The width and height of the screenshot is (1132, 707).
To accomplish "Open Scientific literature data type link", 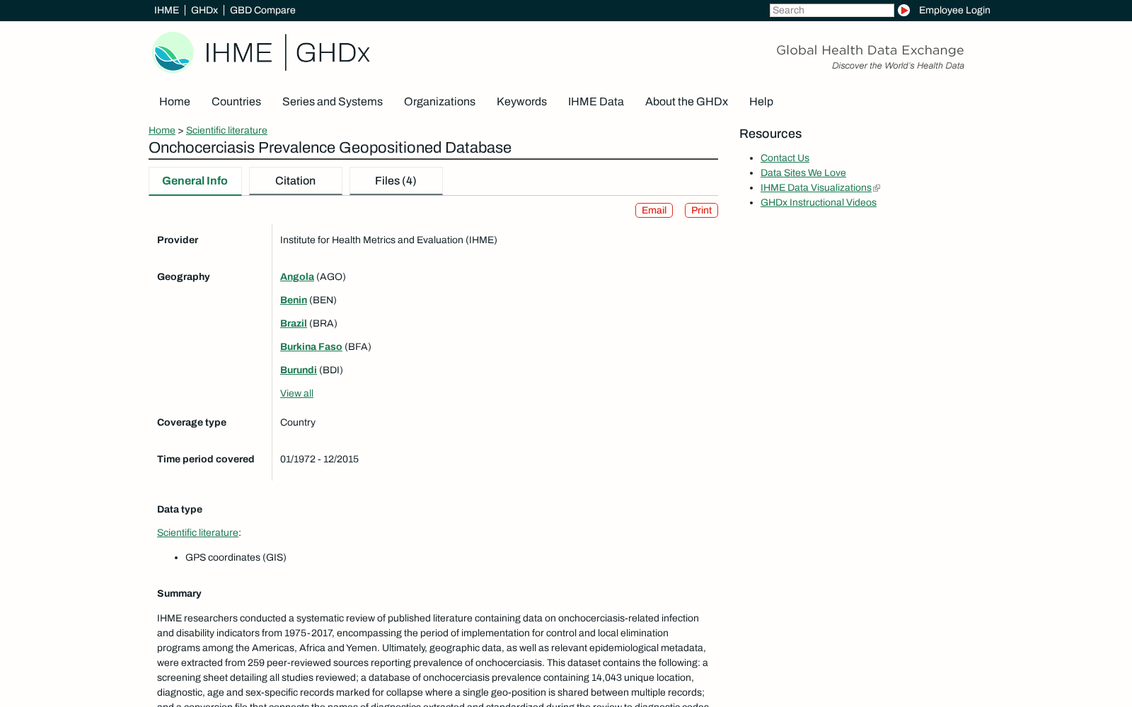I will point(197,532).
